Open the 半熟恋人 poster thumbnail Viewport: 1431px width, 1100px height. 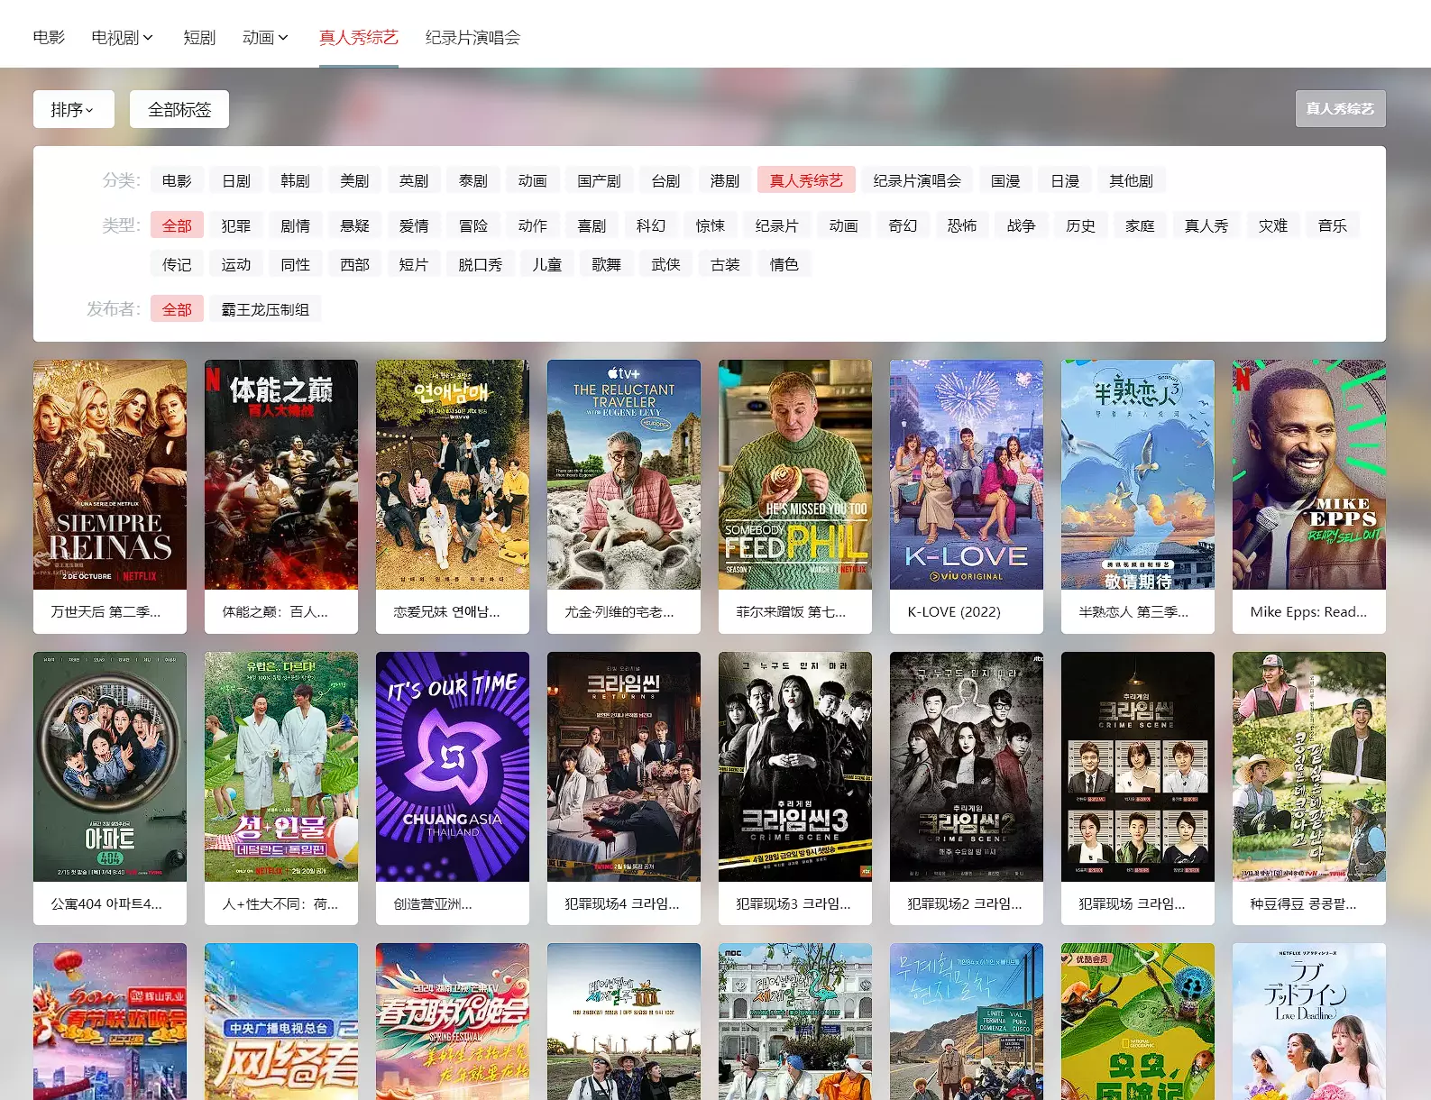pyautogui.click(x=1137, y=474)
